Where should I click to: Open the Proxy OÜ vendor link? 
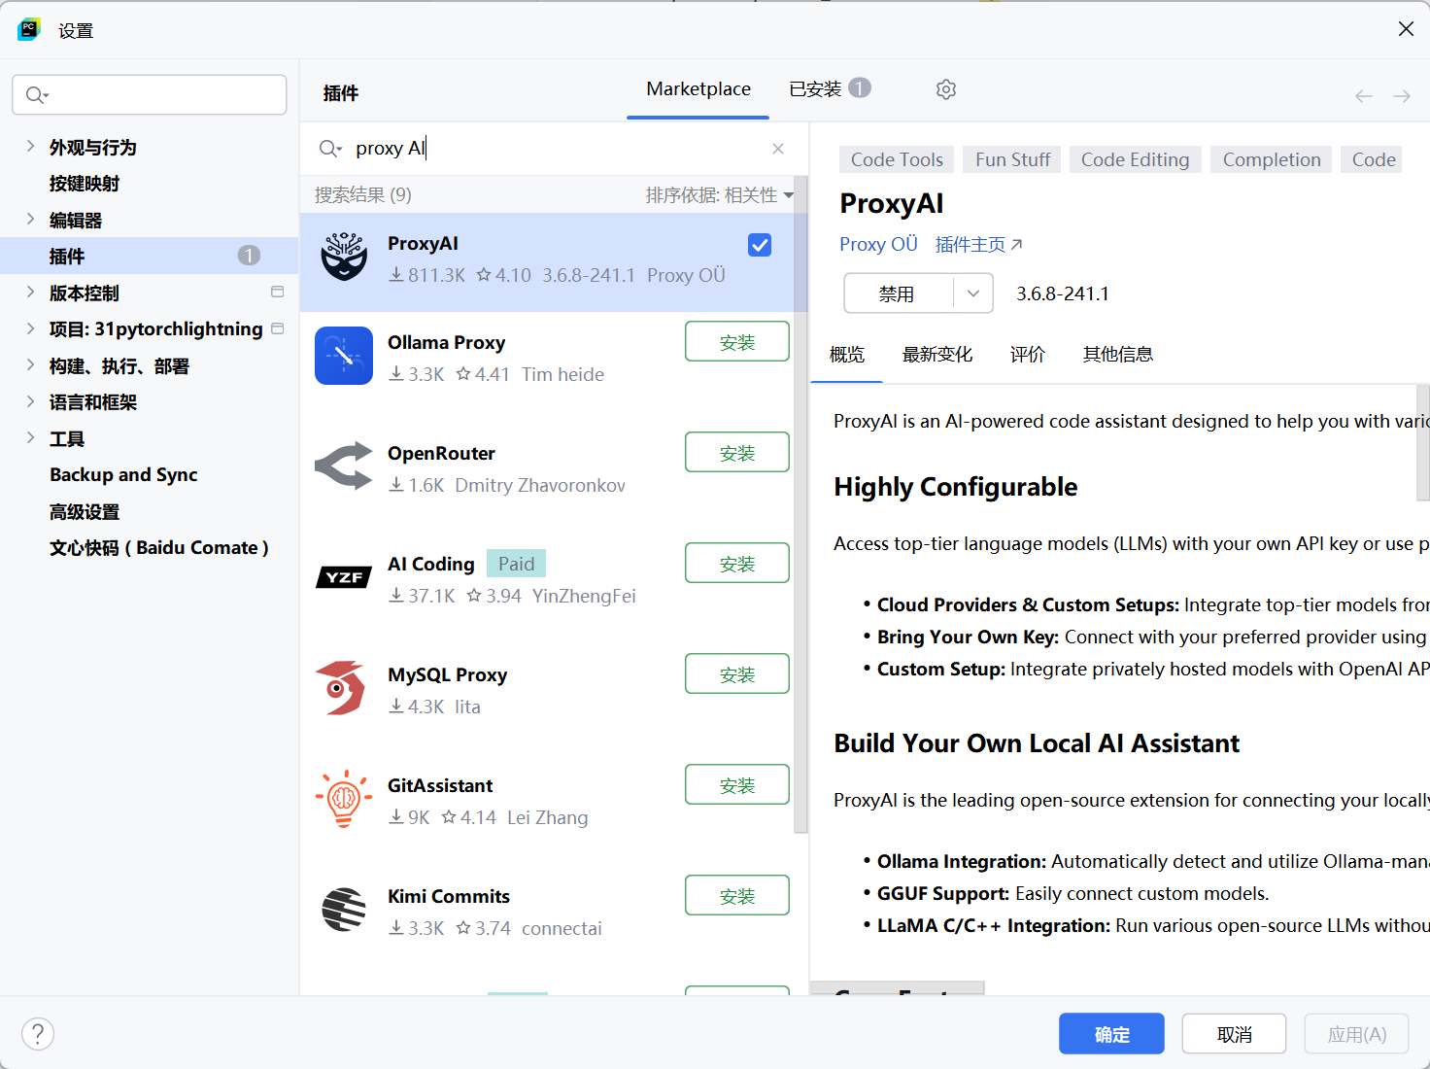point(878,244)
